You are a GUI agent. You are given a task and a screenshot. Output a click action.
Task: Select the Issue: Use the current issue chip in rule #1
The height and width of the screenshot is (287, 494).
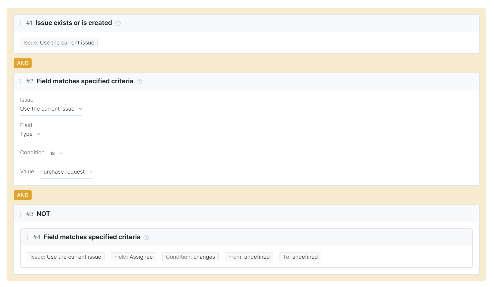pyautogui.click(x=59, y=43)
